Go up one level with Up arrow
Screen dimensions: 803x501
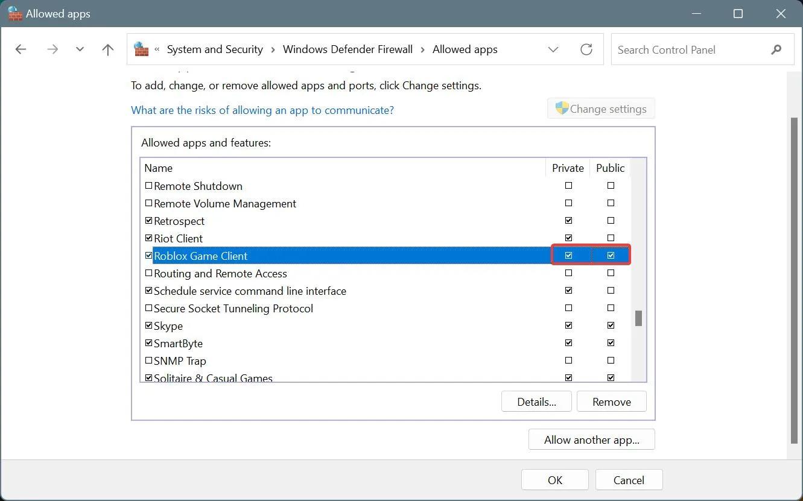(x=108, y=49)
